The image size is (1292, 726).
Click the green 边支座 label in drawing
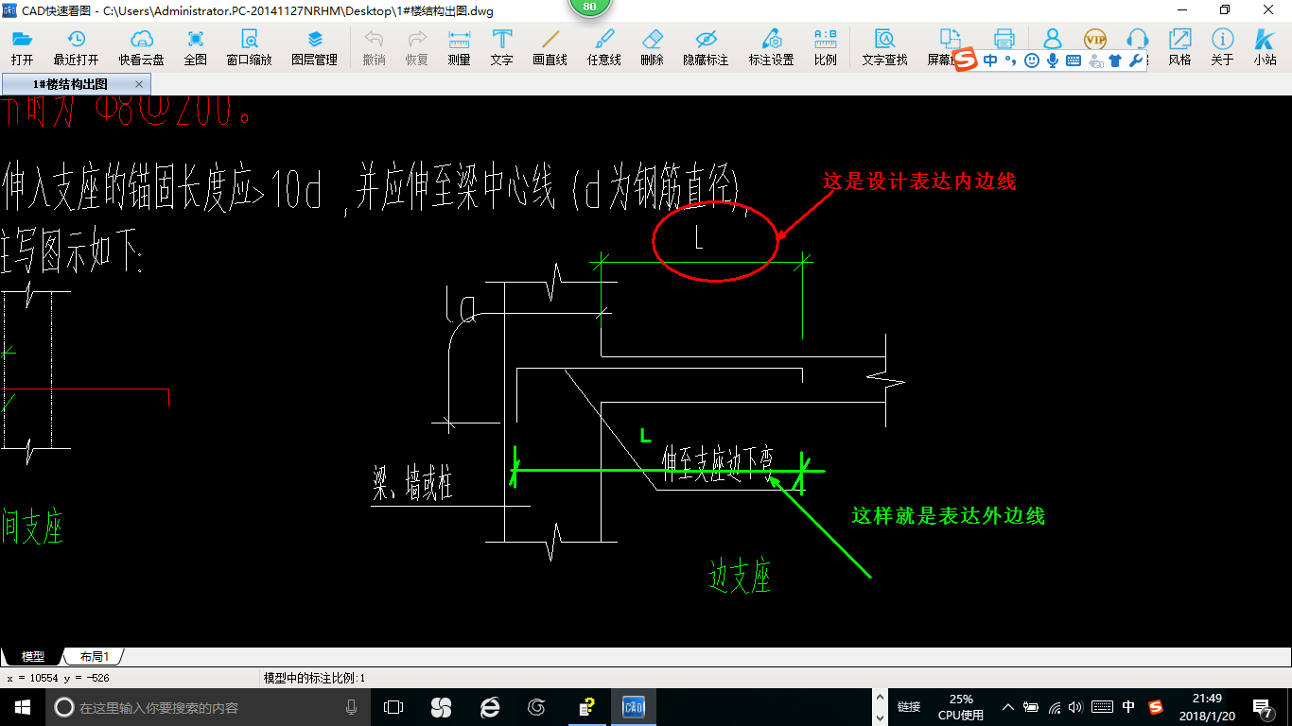click(740, 575)
